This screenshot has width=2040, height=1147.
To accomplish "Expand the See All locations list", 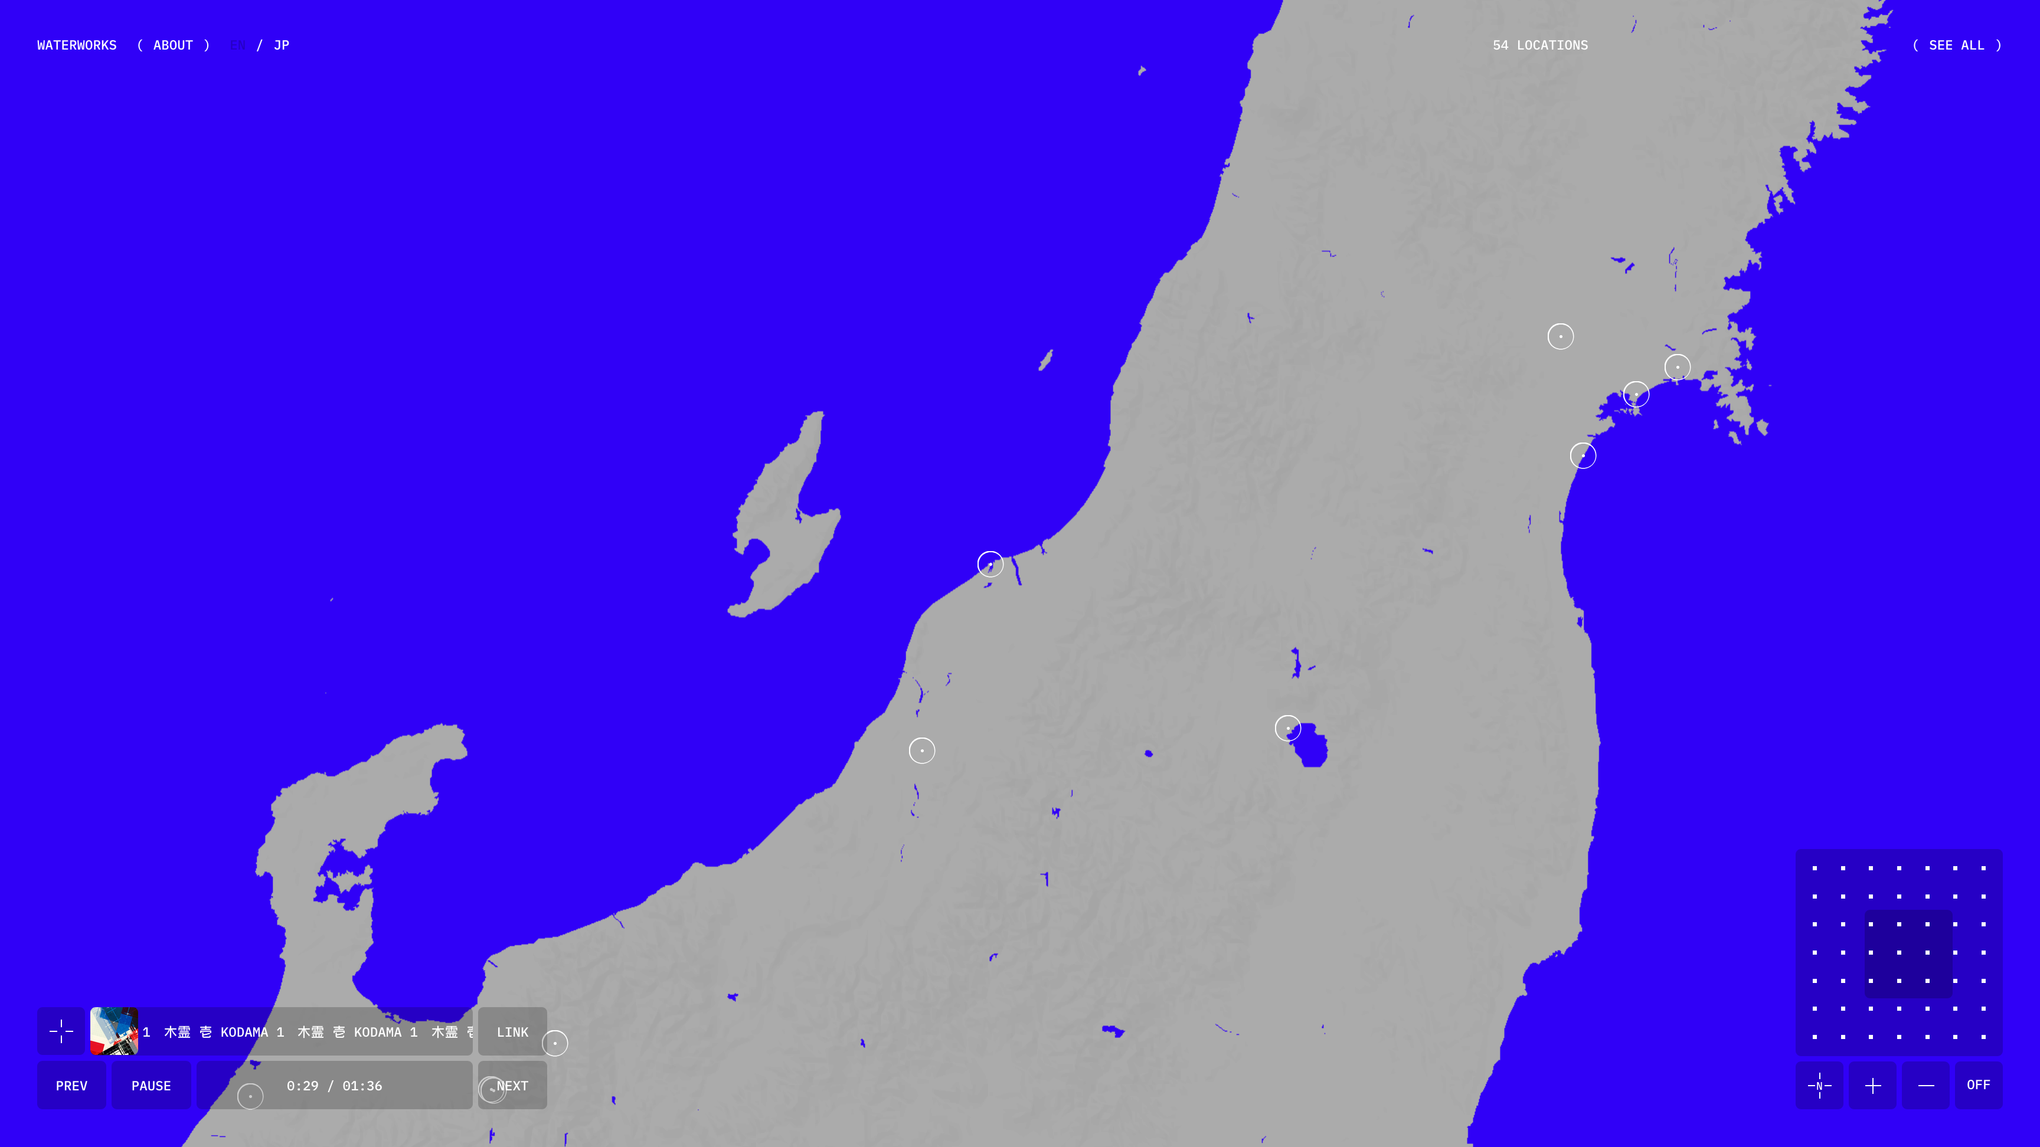I will pos(1956,45).
